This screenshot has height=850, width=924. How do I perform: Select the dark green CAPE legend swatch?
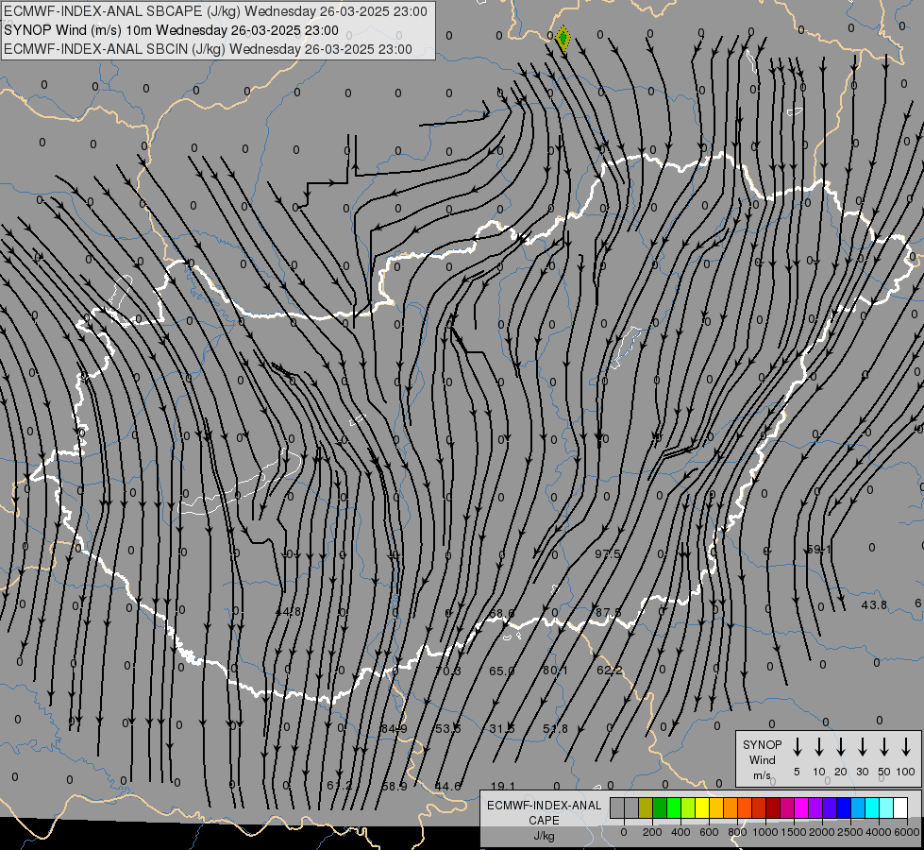tap(660, 807)
